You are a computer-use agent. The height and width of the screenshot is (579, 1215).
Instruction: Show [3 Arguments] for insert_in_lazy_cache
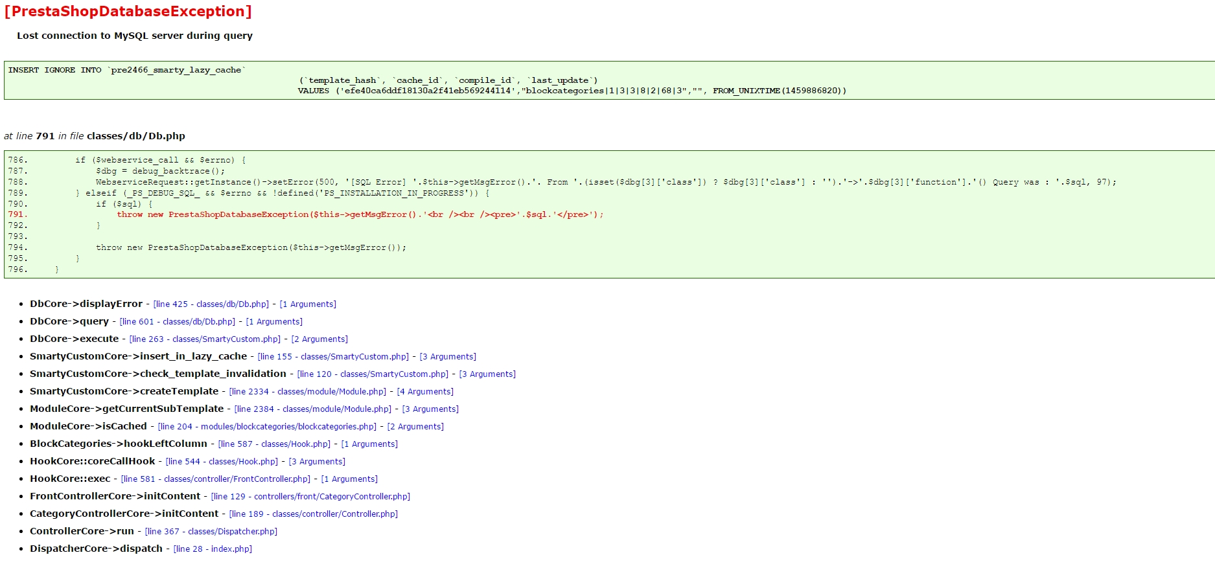coord(448,357)
